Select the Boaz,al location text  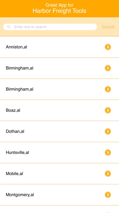pos(13,110)
